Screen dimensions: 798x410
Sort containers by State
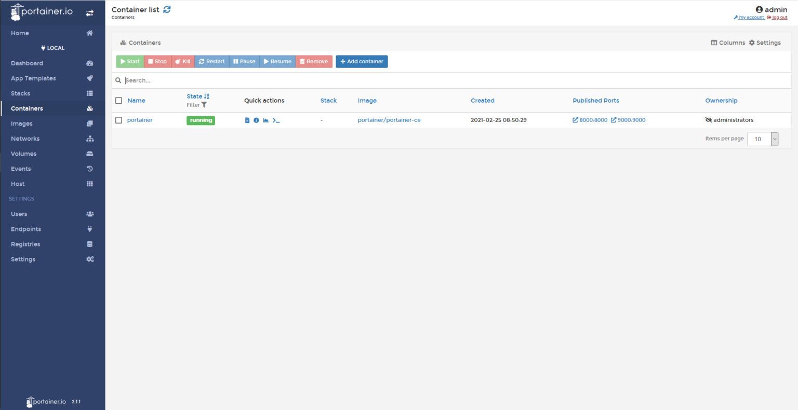pos(195,95)
